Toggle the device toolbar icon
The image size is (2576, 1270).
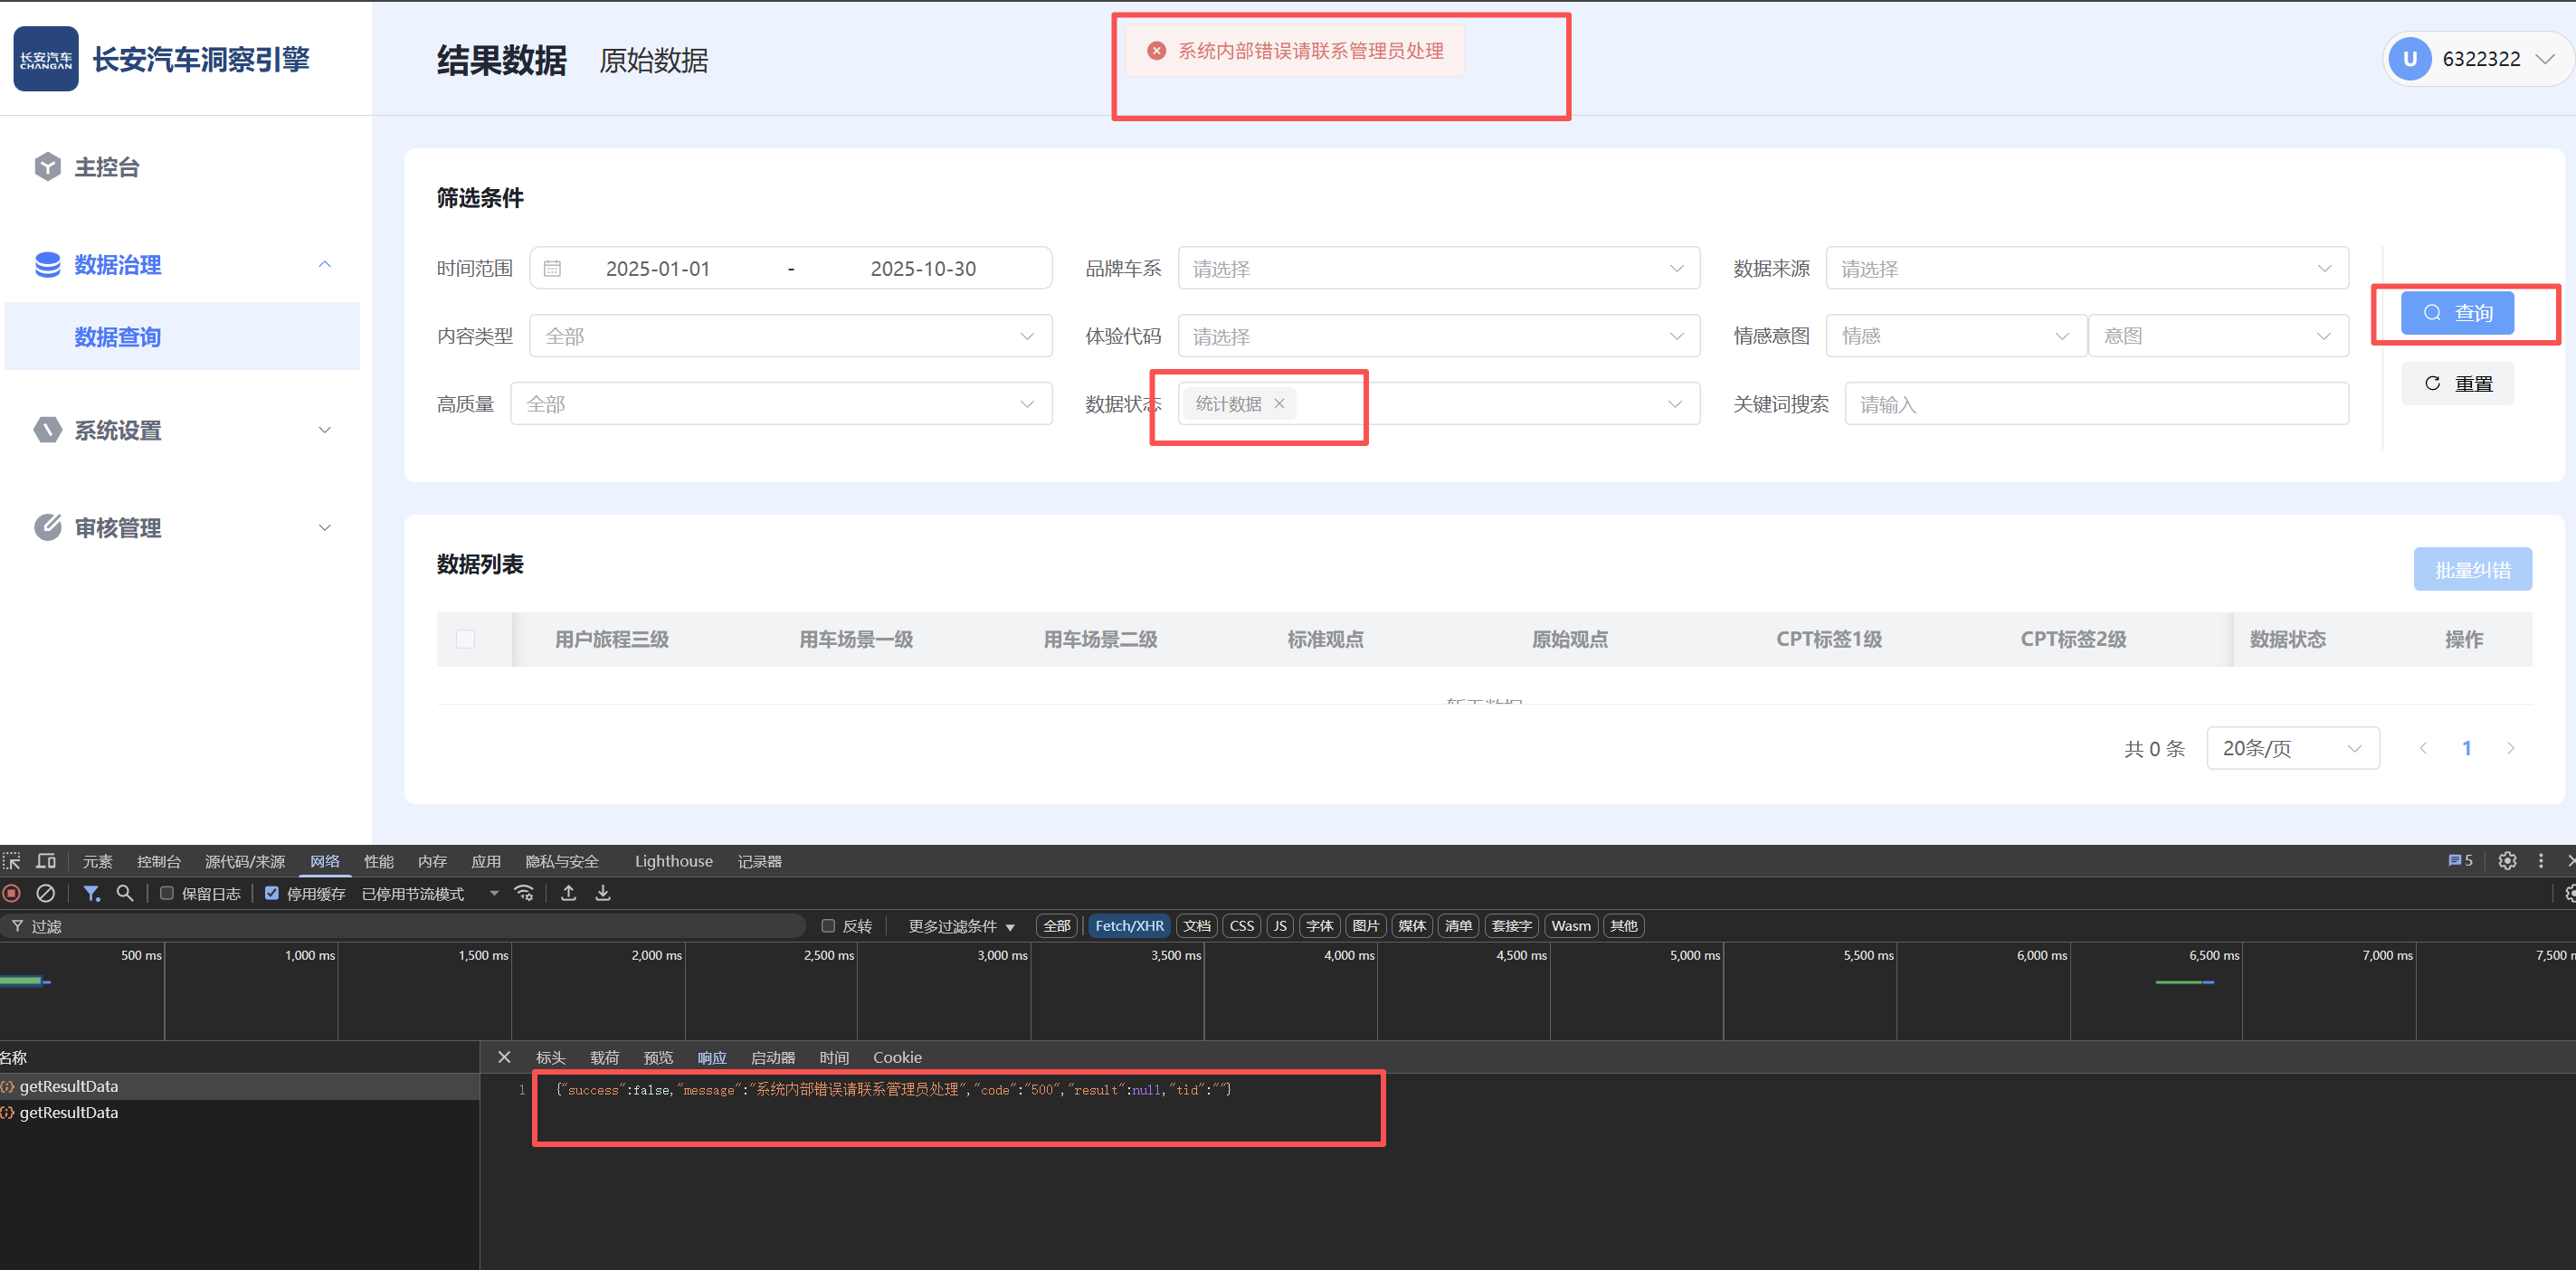pyautogui.click(x=46, y=861)
